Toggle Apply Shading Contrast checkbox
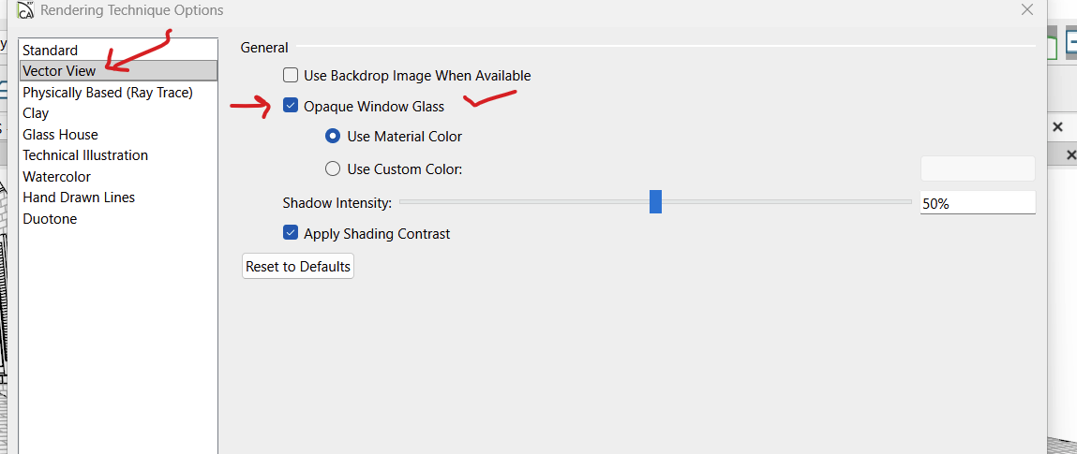 click(292, 234)
